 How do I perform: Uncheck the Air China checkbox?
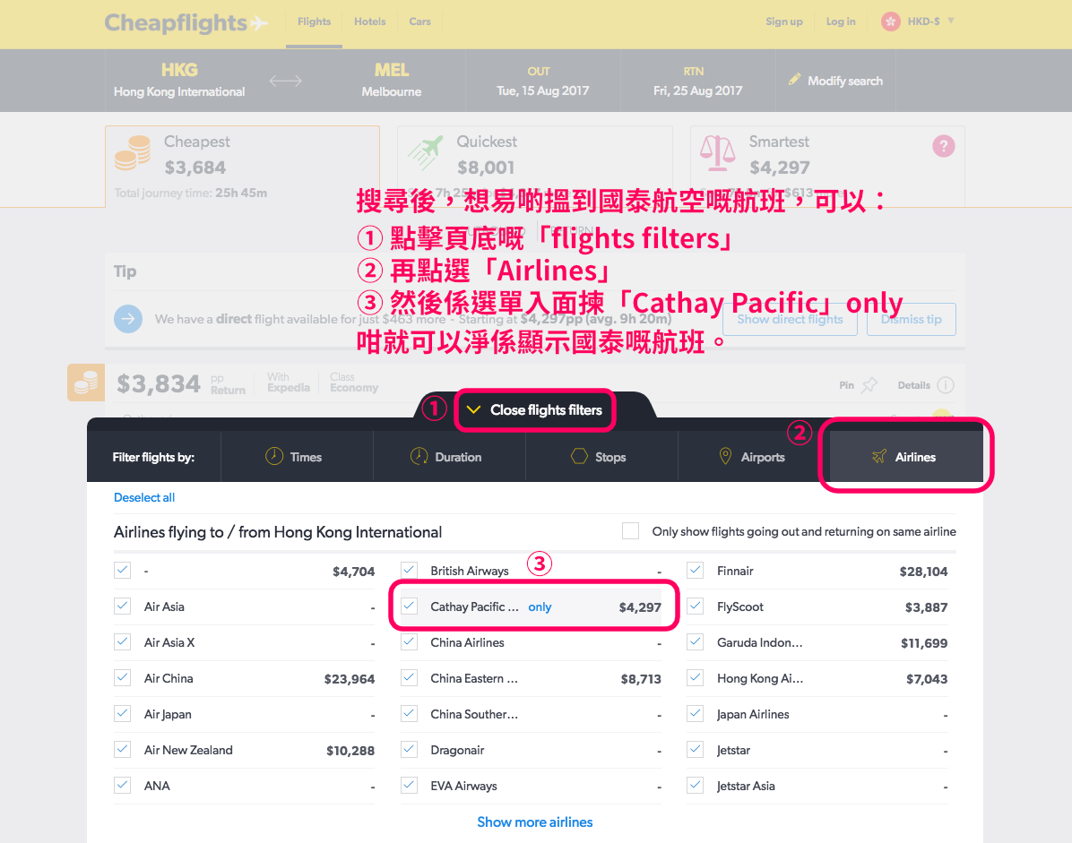click(123, 677)
